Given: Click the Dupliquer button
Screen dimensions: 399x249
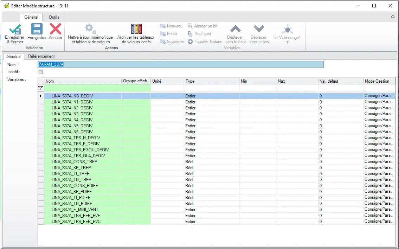Looking at the screenshot, I should (200, 34).
